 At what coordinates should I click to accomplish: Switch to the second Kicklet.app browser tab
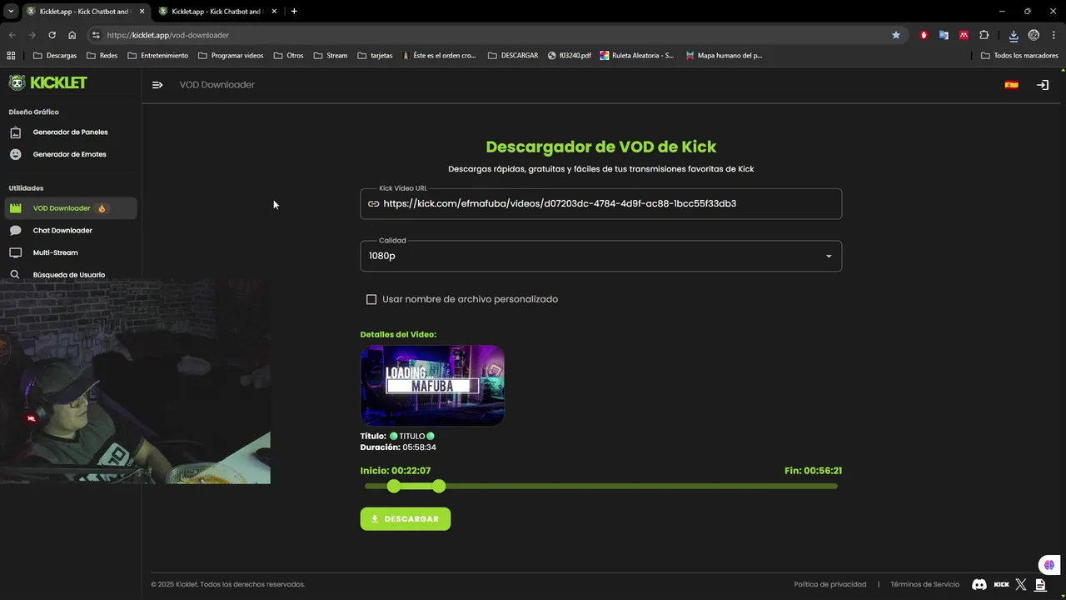[218, 12]
